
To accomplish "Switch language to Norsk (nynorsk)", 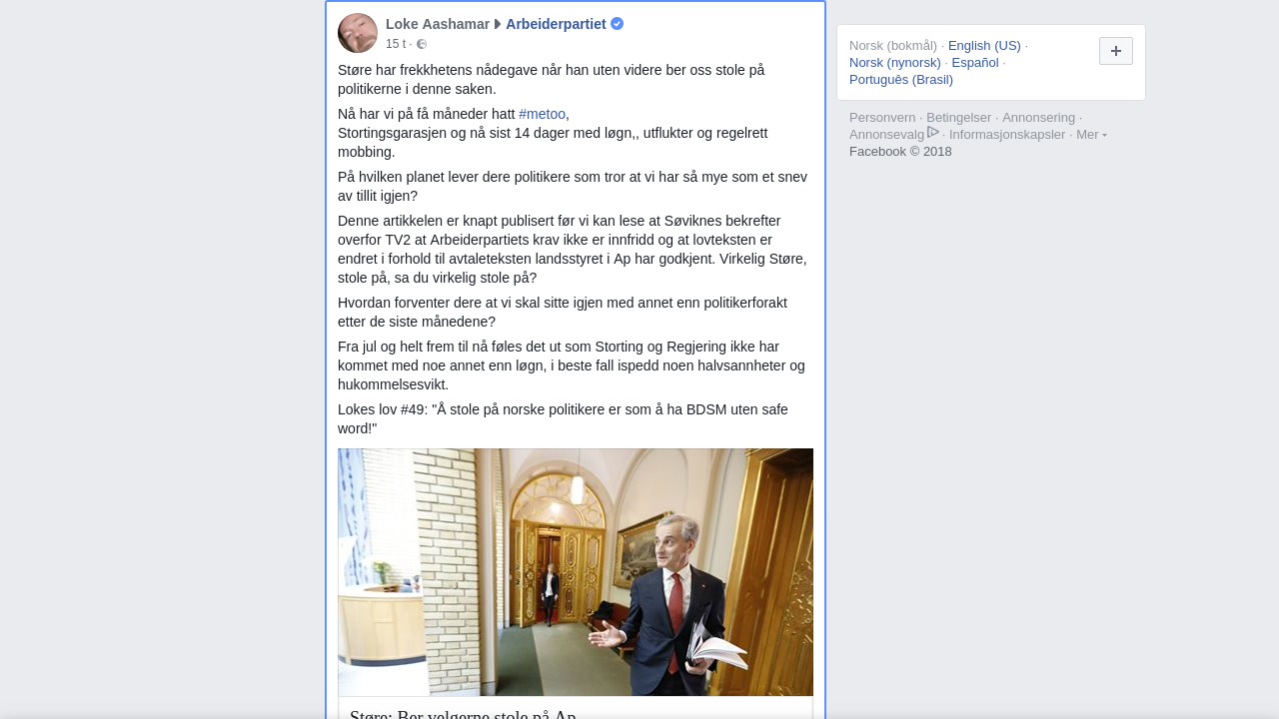I will pyautogui.click(x=895, y=63).
